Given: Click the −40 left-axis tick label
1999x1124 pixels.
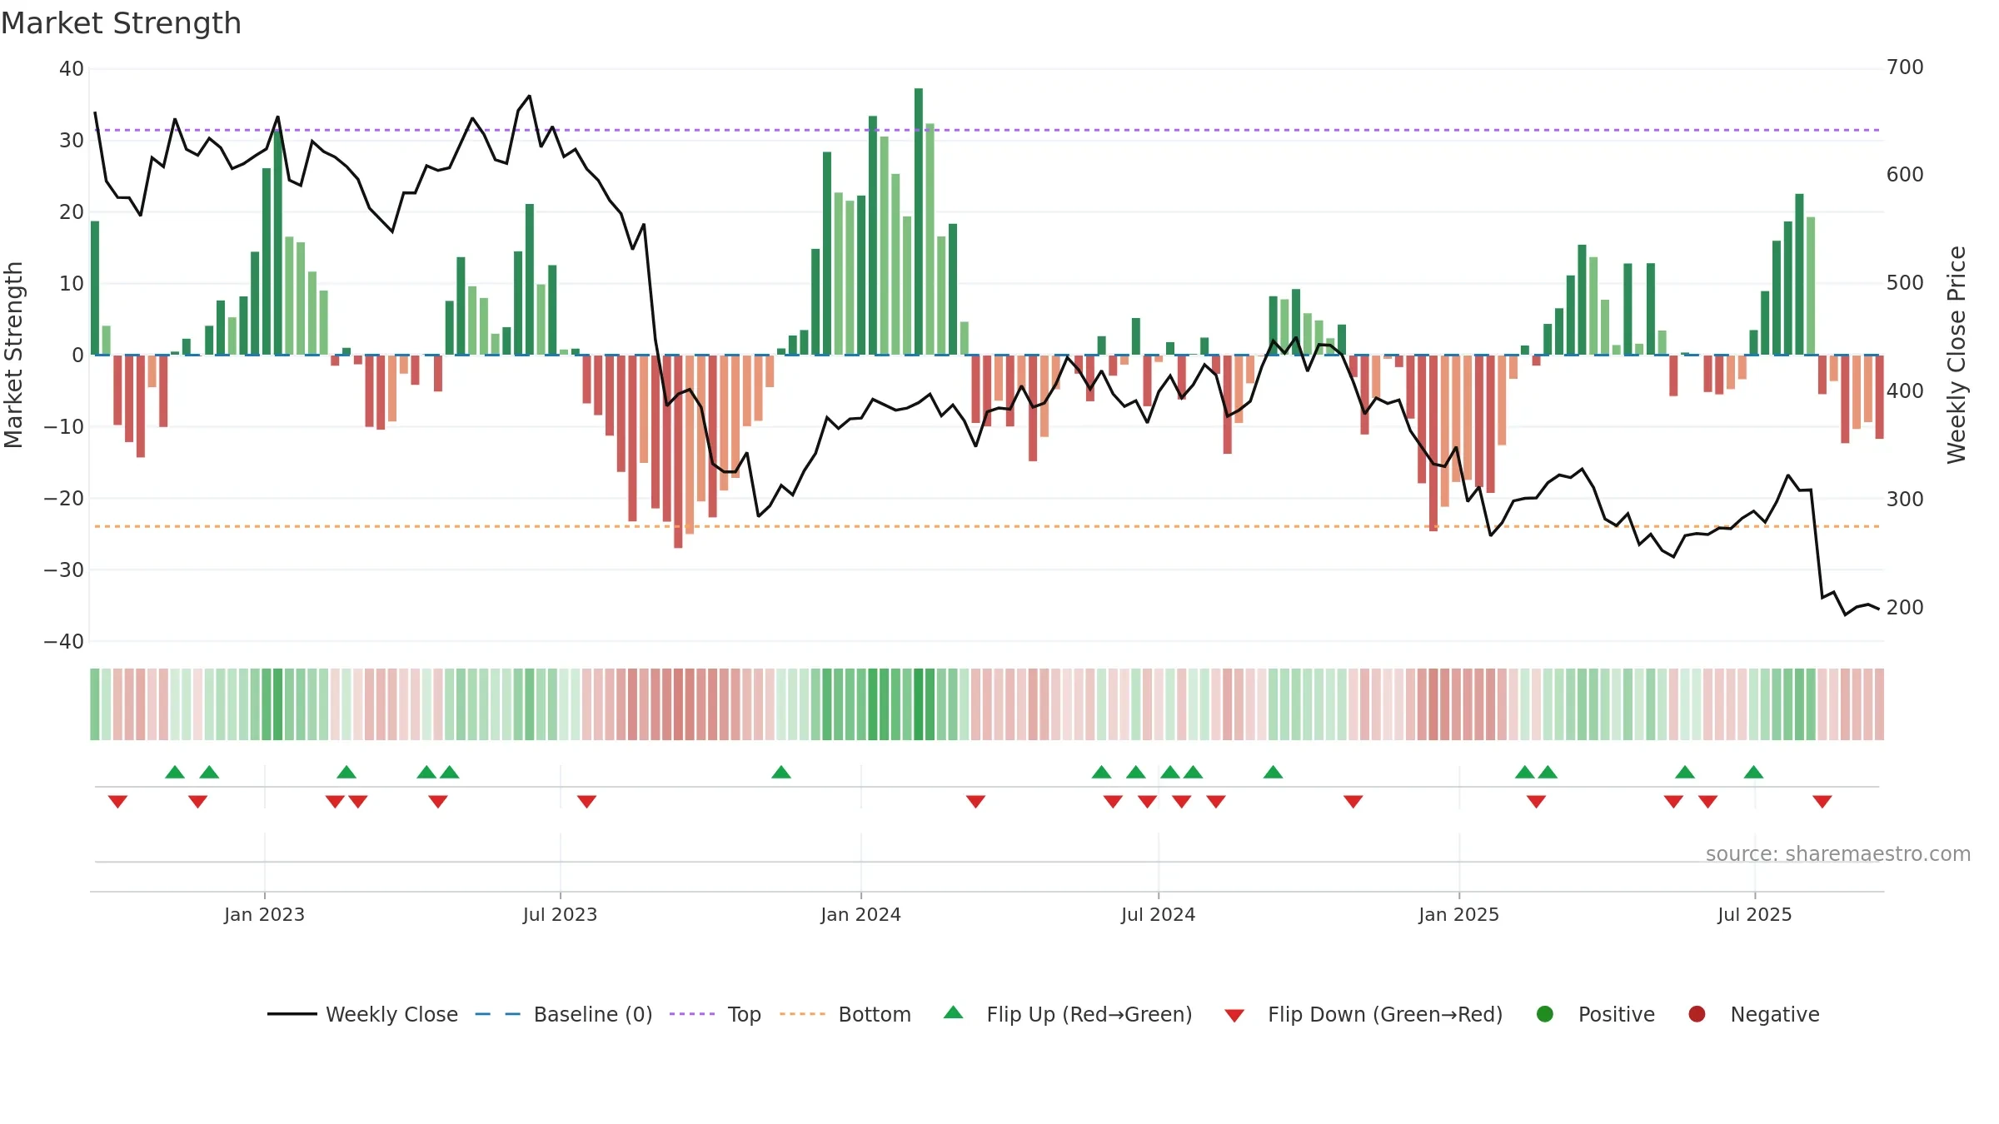Looking at the screenshot, I should click(64, 642).
